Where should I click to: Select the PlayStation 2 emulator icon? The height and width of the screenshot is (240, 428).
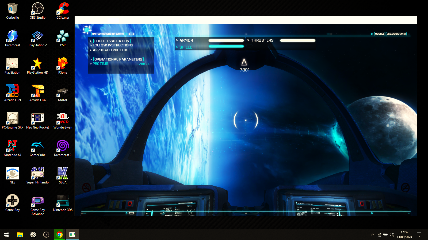[x=37, y=38]
